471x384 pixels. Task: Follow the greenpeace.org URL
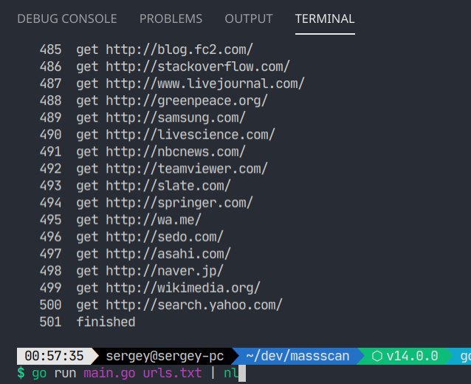tap(186, 101)
